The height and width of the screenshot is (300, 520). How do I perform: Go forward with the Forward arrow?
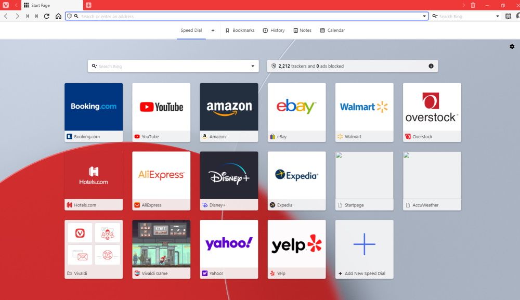coord(17,16)
